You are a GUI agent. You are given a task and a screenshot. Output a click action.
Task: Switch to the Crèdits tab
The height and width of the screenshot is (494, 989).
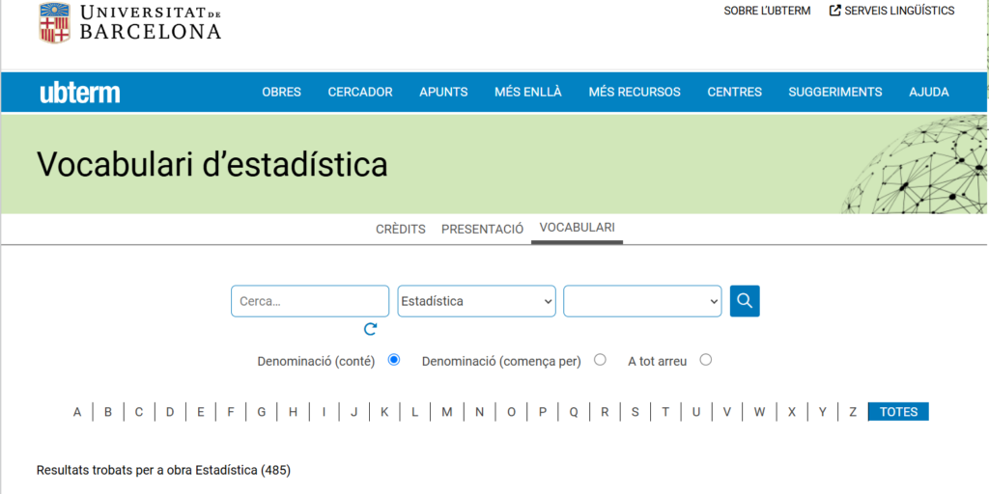point(400,230)
